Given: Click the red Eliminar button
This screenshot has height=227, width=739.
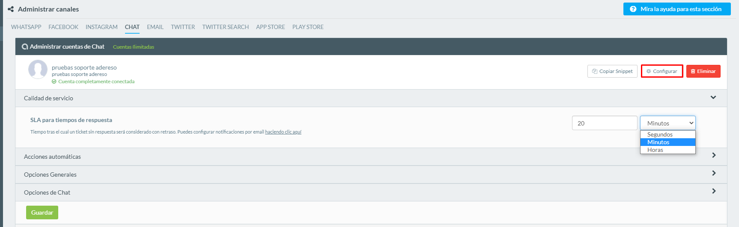Looking at the screenshot, I should click(703, 71).
